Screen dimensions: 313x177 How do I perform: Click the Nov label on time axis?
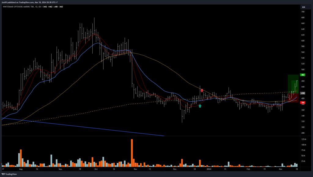coord(135,168)
